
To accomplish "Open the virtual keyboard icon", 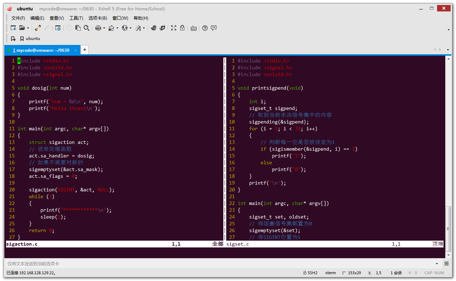I will pos(193,28).
